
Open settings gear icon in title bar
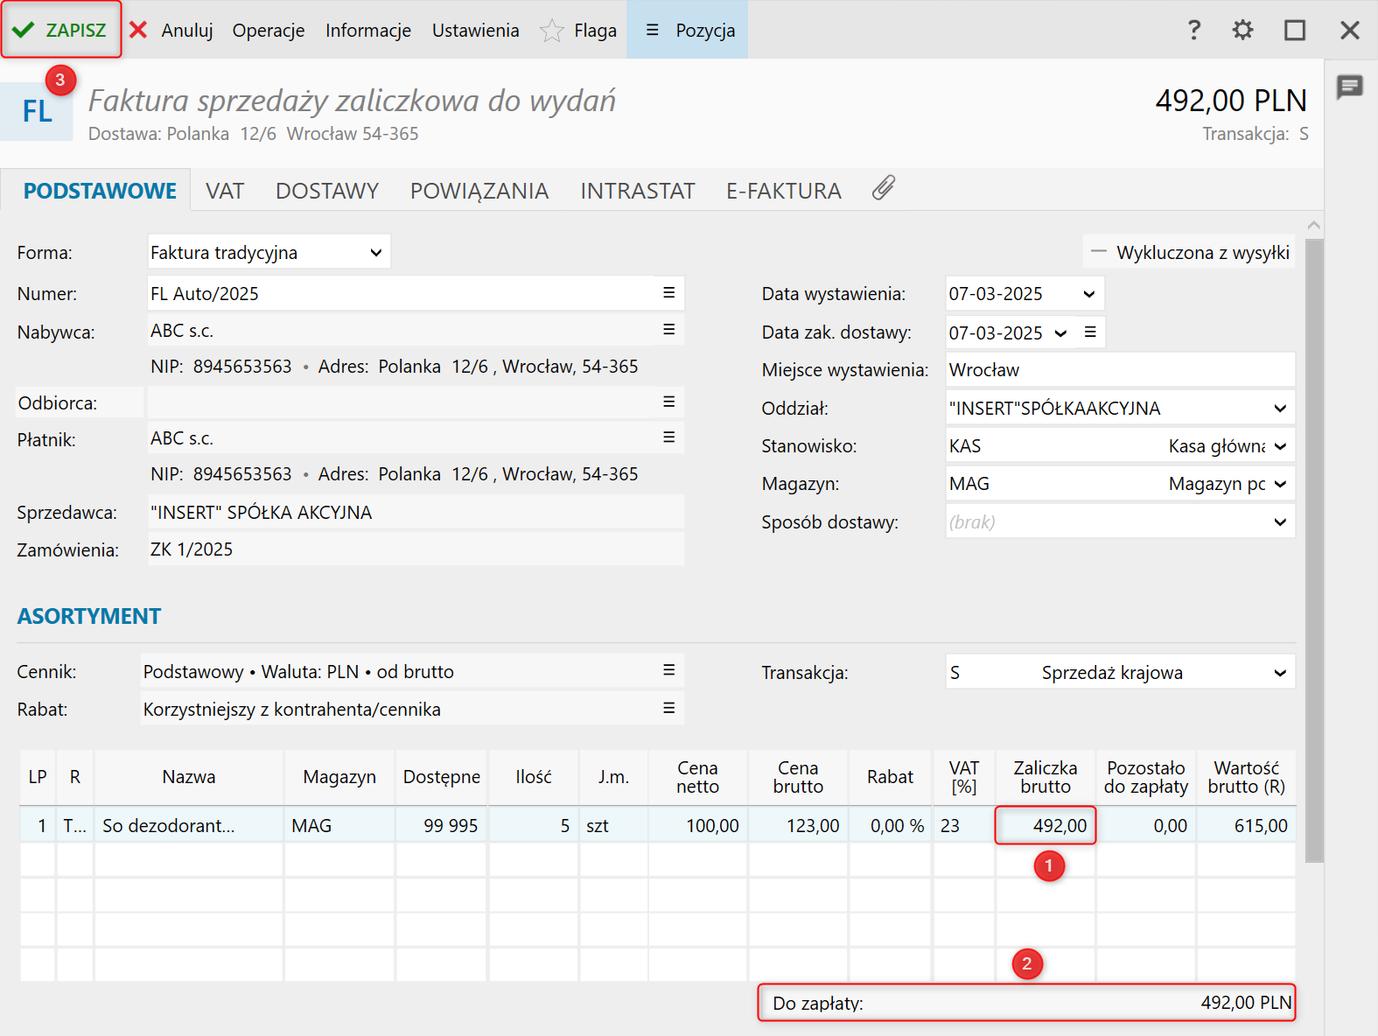[x=1242, y=31]
